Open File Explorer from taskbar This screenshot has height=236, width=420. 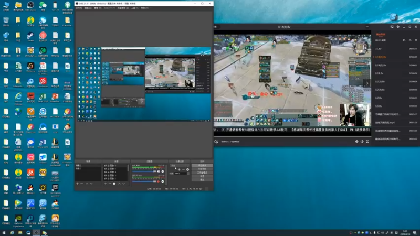point(20,233)
